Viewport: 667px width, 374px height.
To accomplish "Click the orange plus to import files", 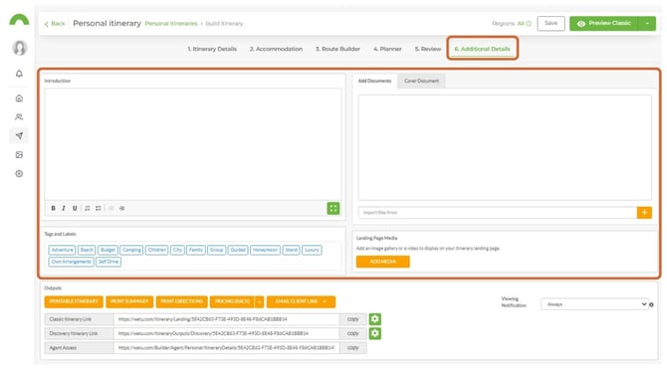I will coord(644,212).
